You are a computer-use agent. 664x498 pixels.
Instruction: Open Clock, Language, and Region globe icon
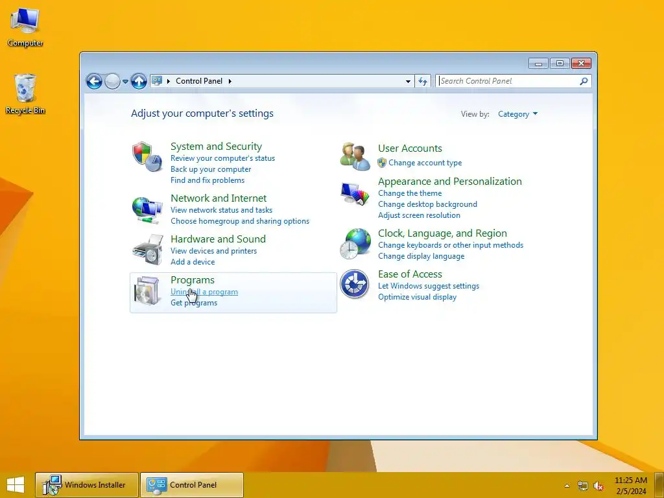[x=355, y=244]
